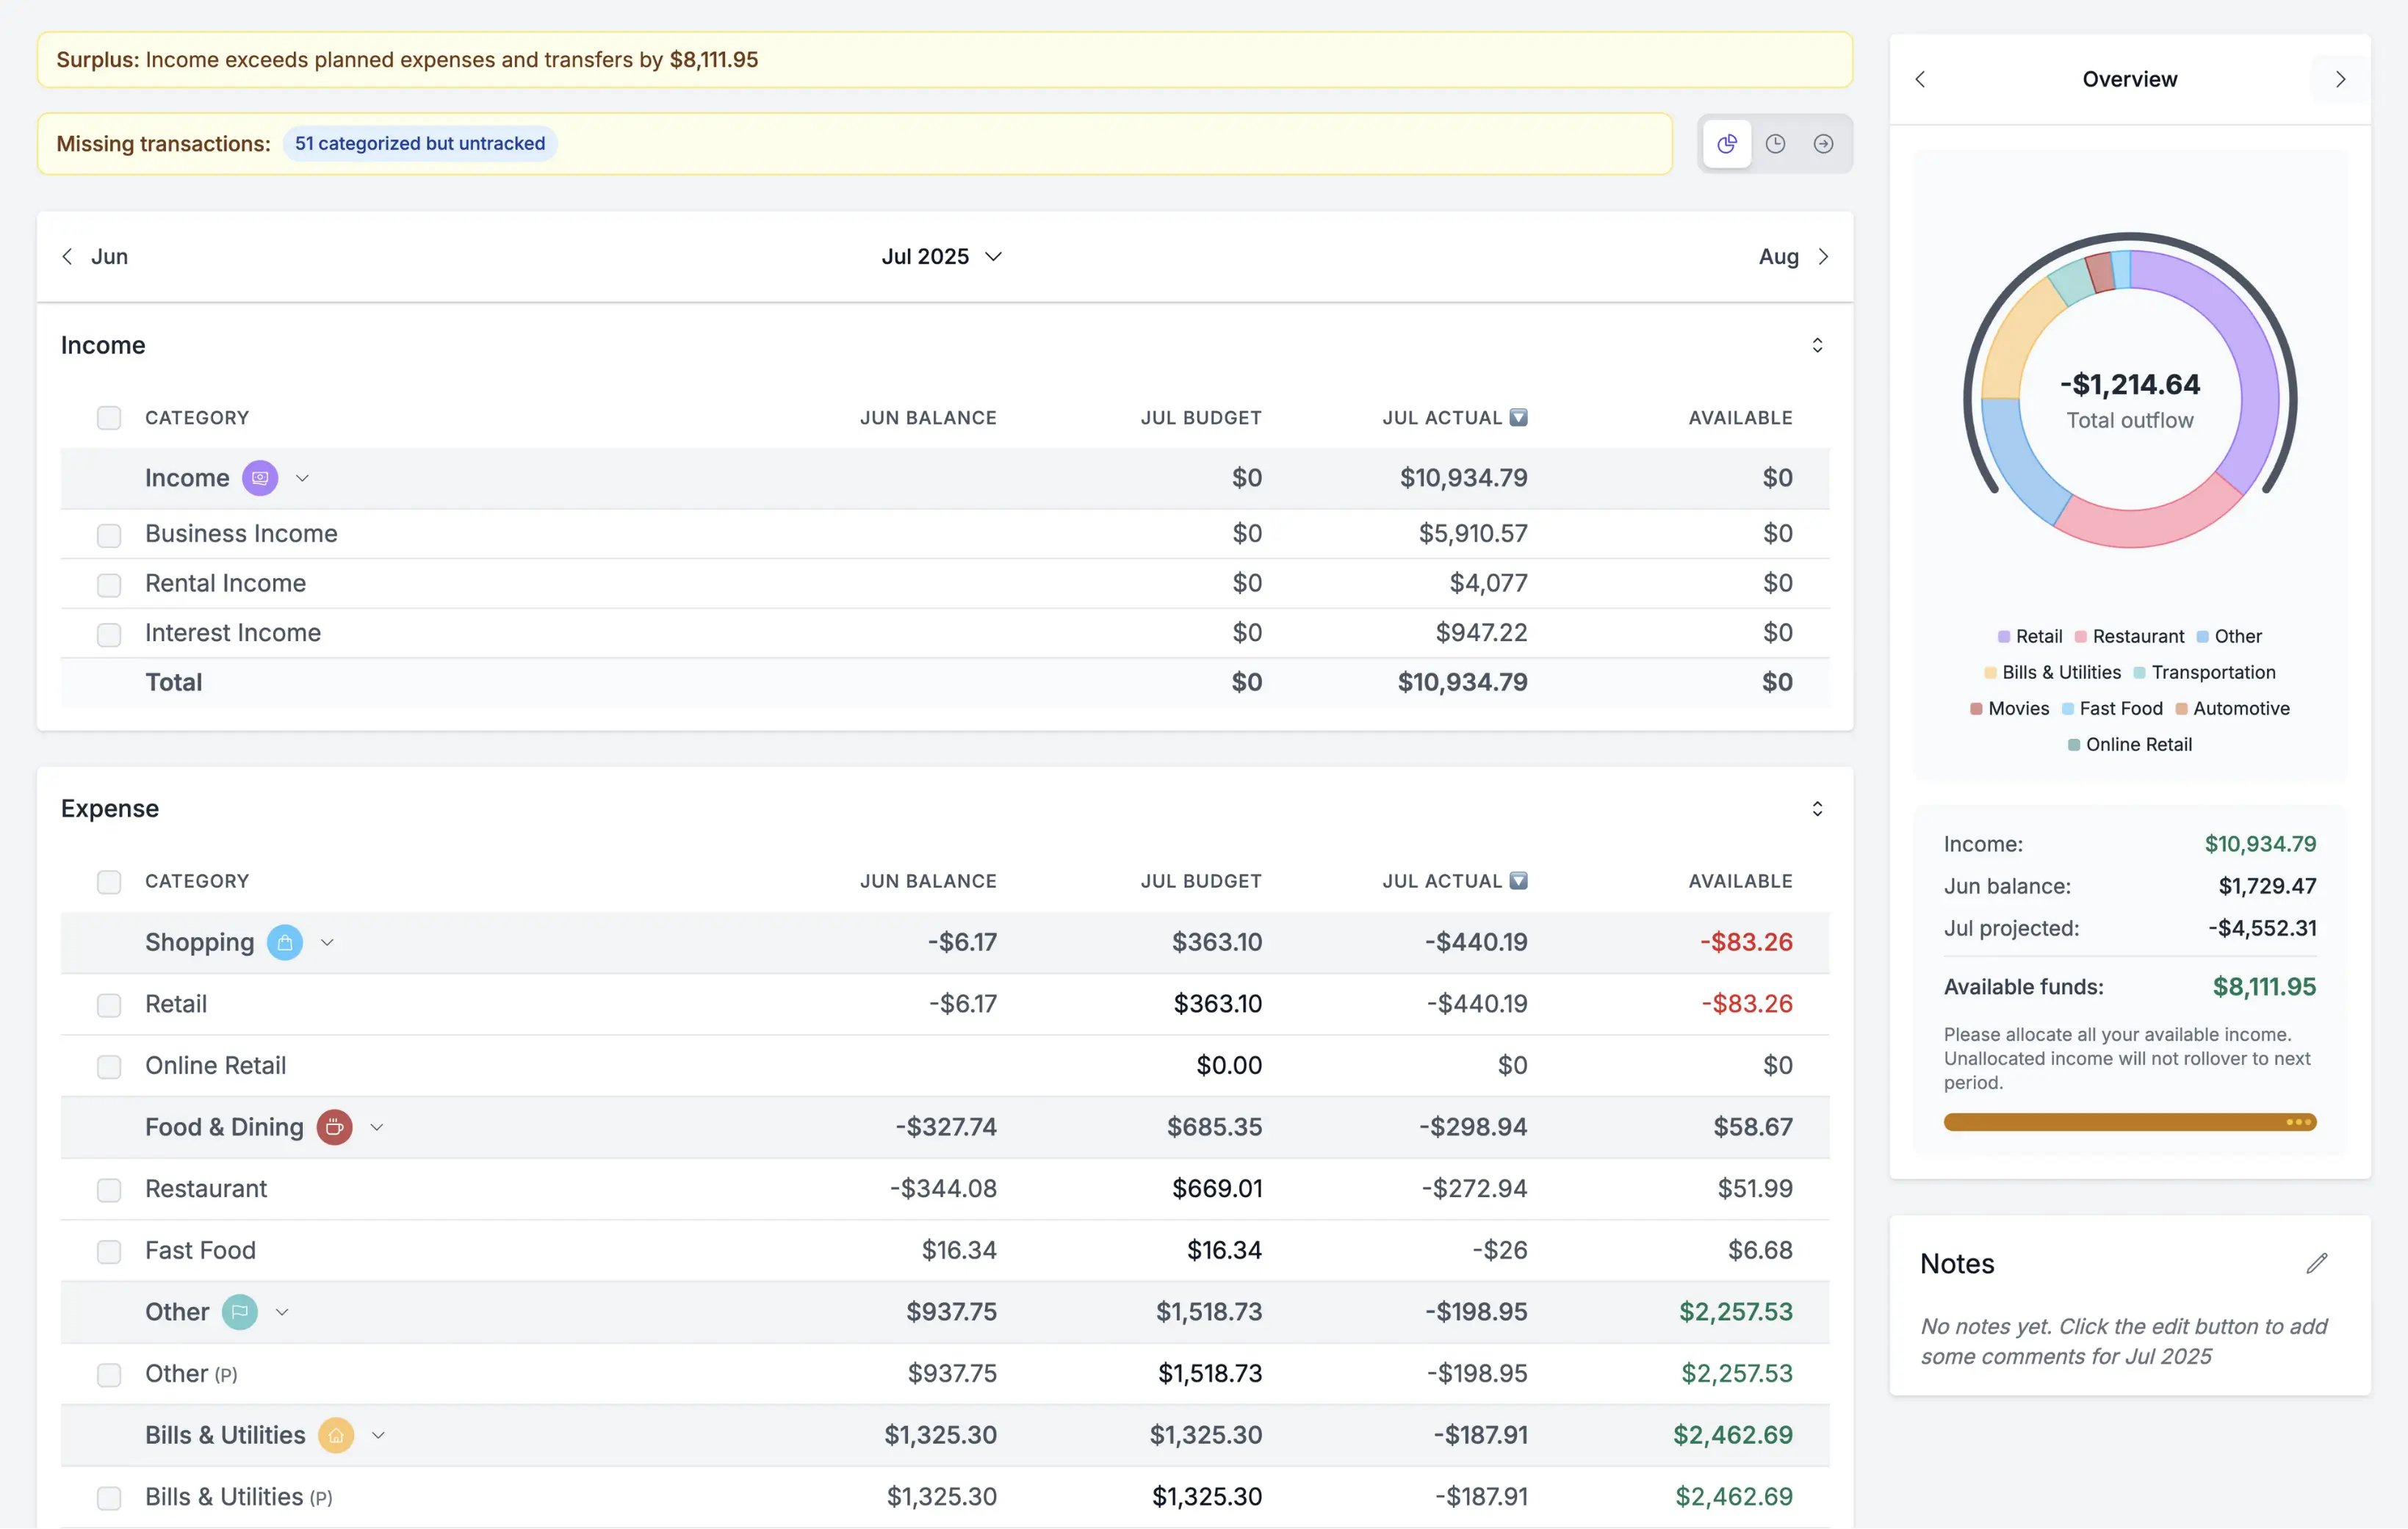Click the available funds allocation progress bar
The image size is (2408, 1529).
tap(2129, 1122)
